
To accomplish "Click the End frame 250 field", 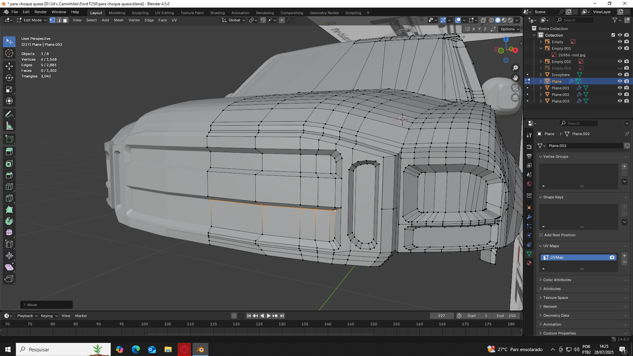I will pos(506,316).
